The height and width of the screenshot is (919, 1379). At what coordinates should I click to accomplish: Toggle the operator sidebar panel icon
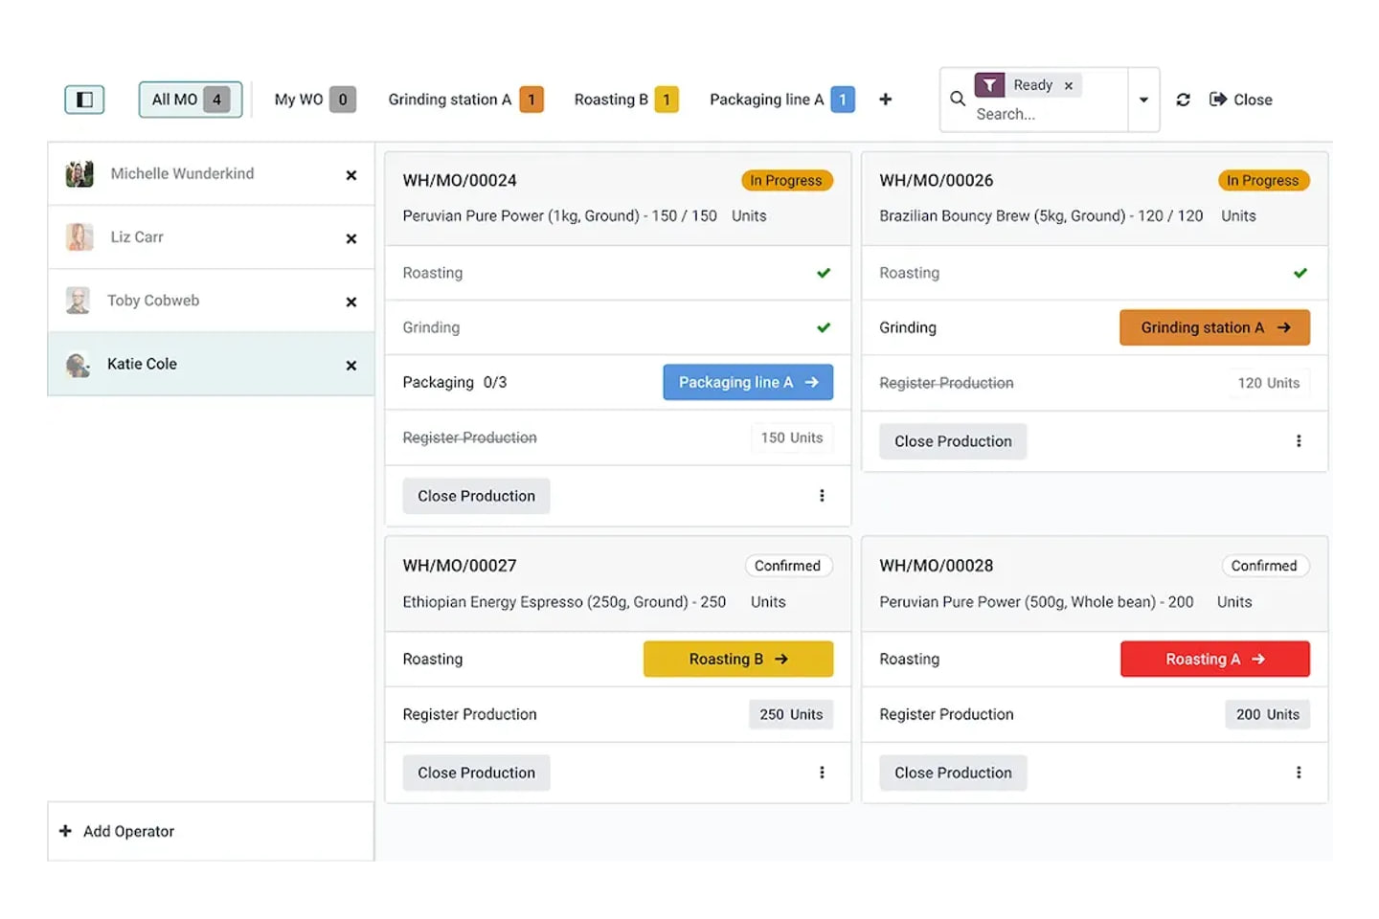(84, 100)
